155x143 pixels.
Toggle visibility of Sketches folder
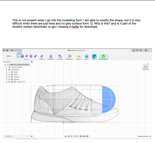point(9,79)
